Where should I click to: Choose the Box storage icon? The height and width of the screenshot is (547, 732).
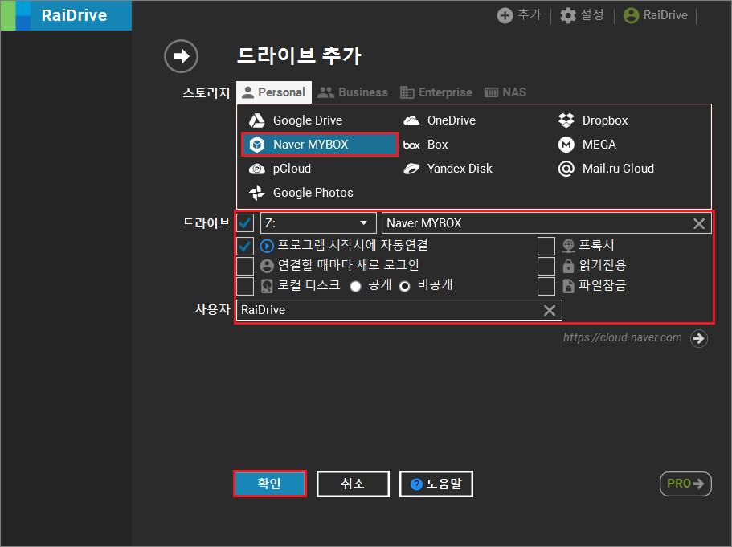click(x=411, y=145)
